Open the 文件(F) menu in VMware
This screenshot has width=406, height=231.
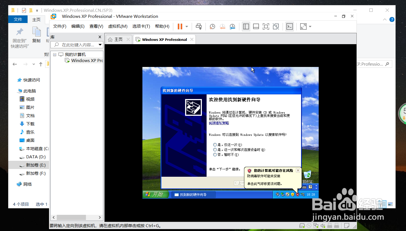click(x=60, y=26)
